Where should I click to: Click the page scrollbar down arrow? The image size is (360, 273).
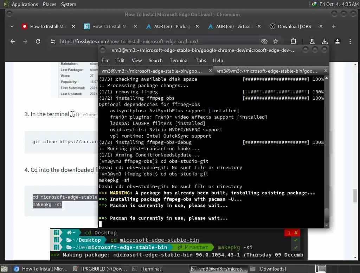coord(355,258)
